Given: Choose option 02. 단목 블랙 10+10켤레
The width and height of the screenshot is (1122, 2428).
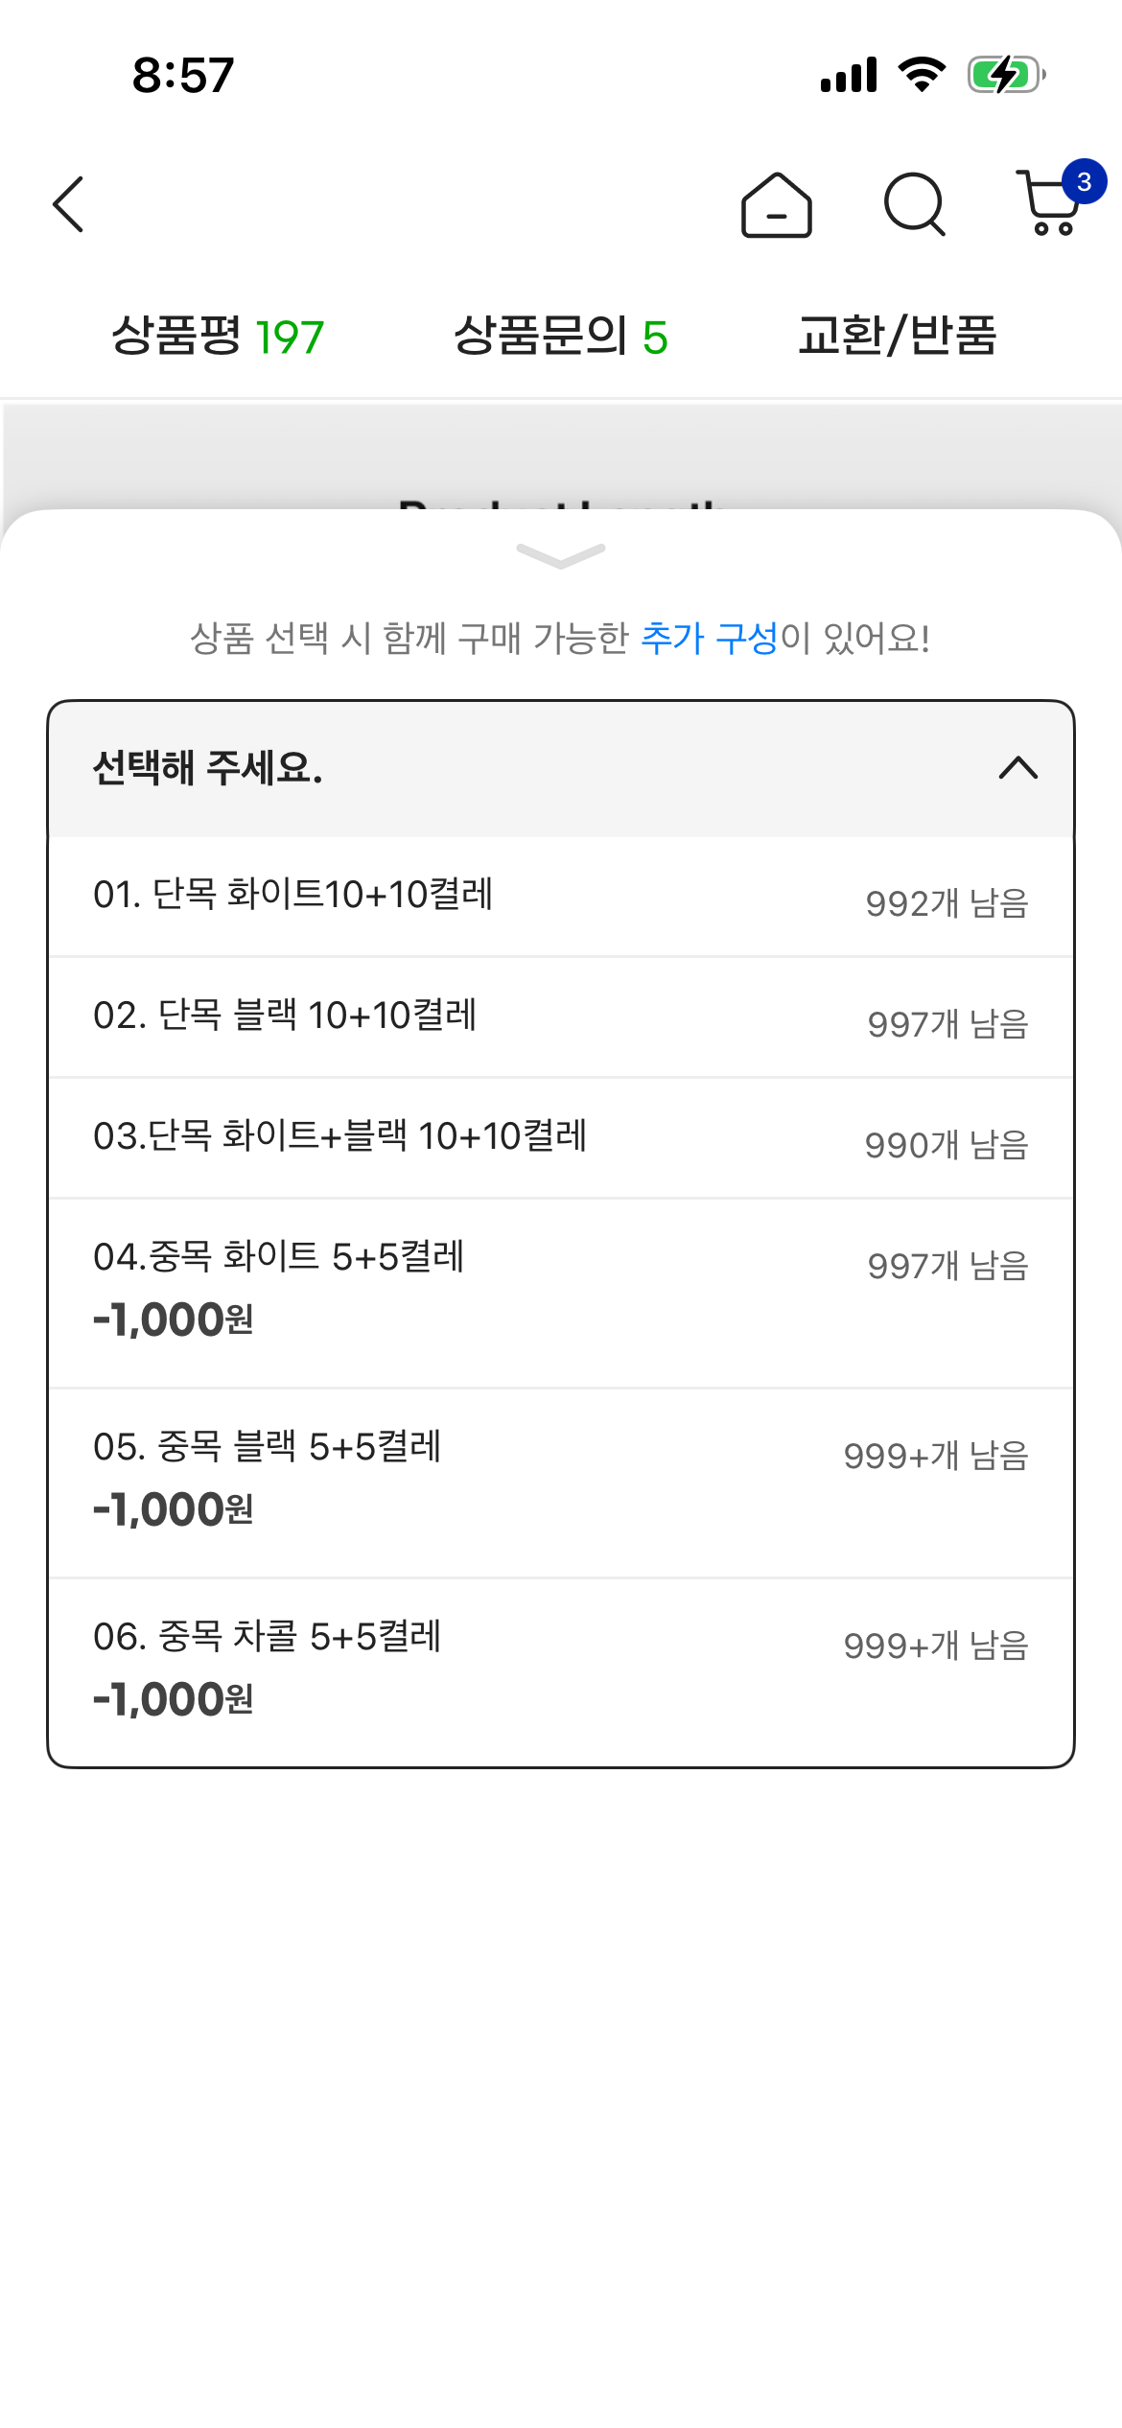Looking at the screenshot, I should point(561,1016).
